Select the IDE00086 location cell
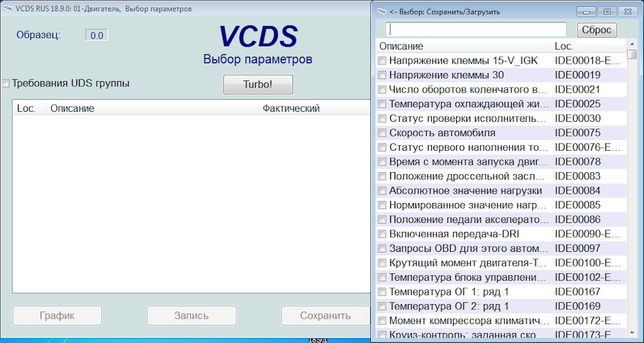Viewport: 644px width, 343px height. pyautogui.click(x=578, y=220)
